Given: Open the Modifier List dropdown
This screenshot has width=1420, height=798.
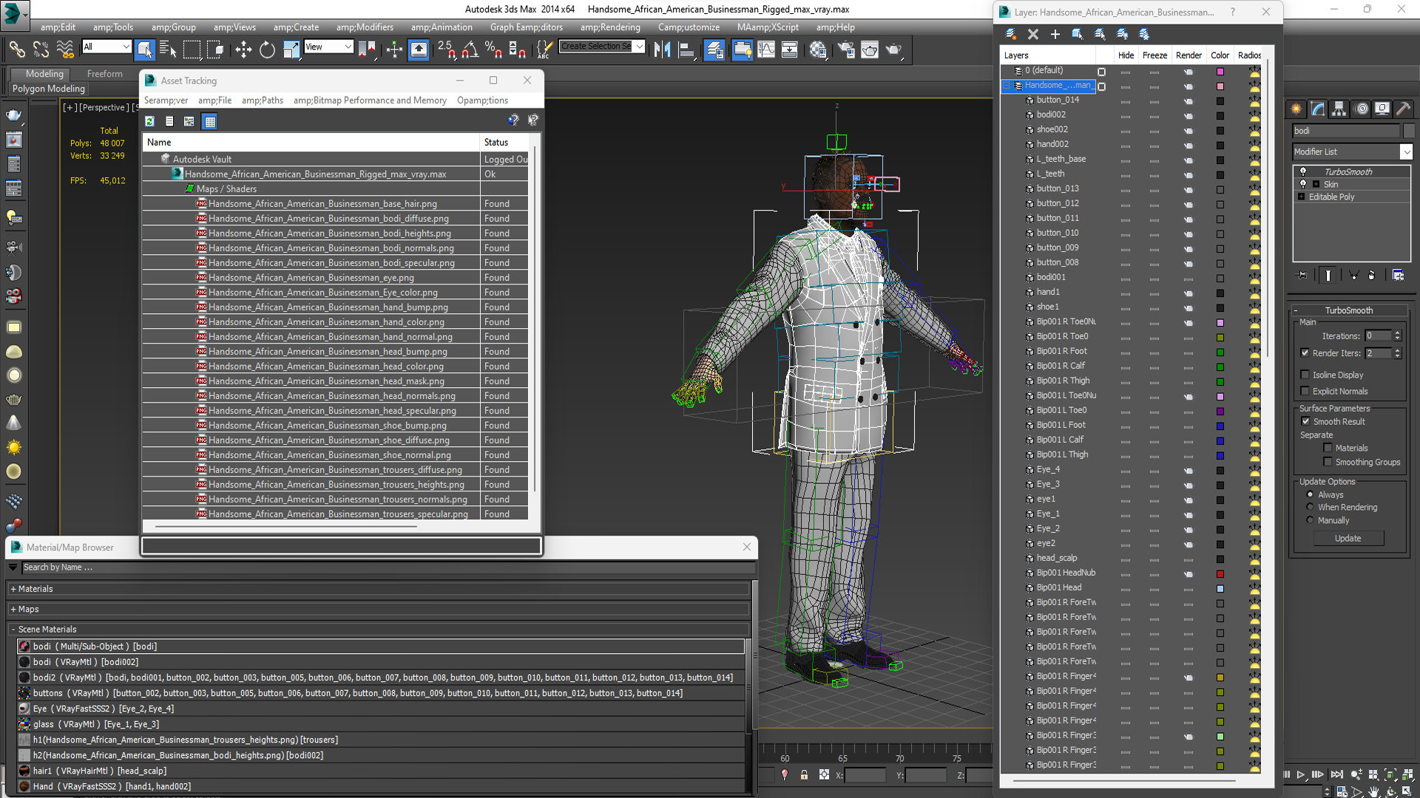Looking at the screenshot, I should pos(1406,151).
